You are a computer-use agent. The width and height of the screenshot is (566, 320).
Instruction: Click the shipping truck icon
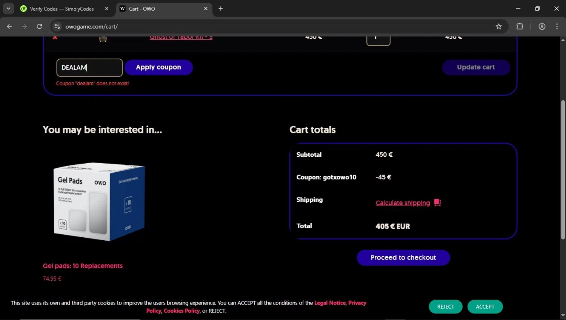(437, 203)
